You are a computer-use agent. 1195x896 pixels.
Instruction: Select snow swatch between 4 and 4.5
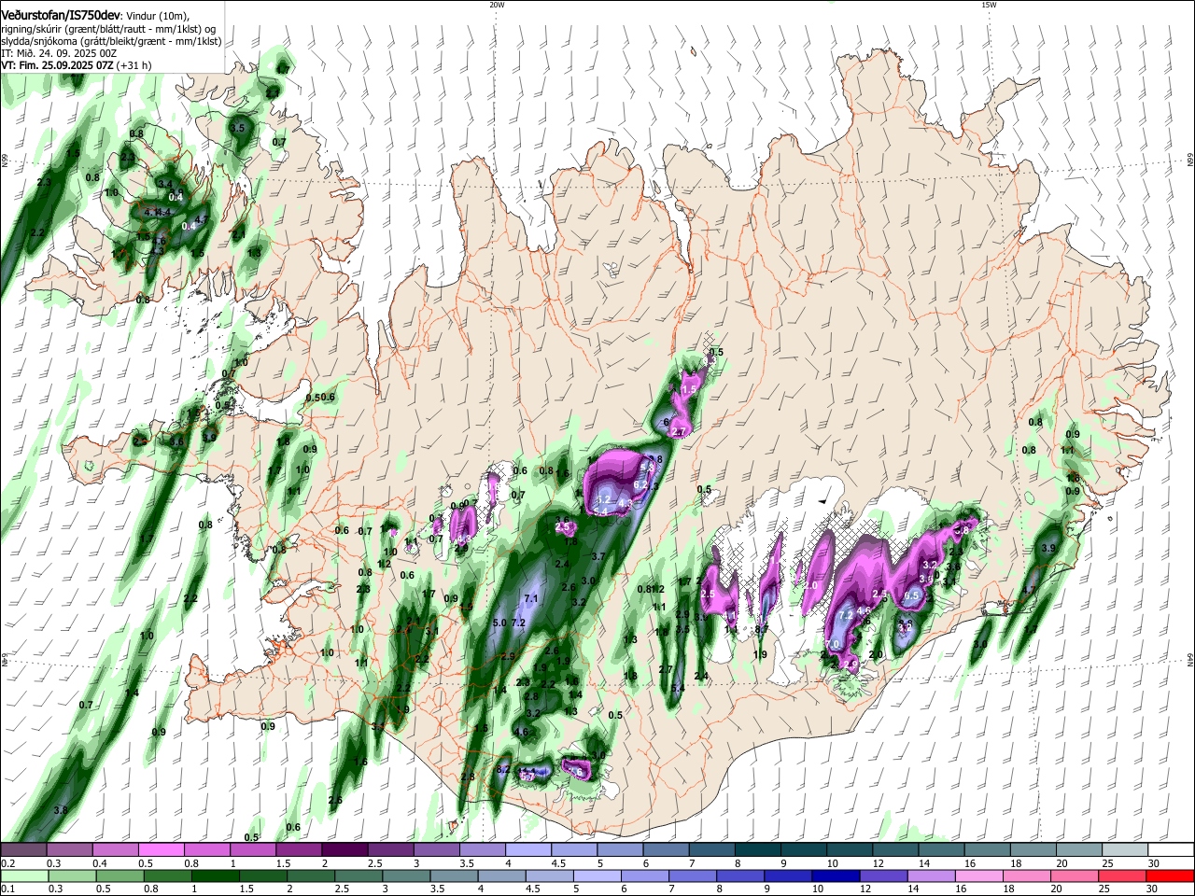click(x=528, y=850)
